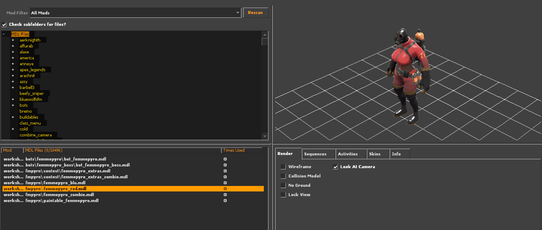Expand the bluewolfsfm folder
542x230 pixels.
(13, 99)
